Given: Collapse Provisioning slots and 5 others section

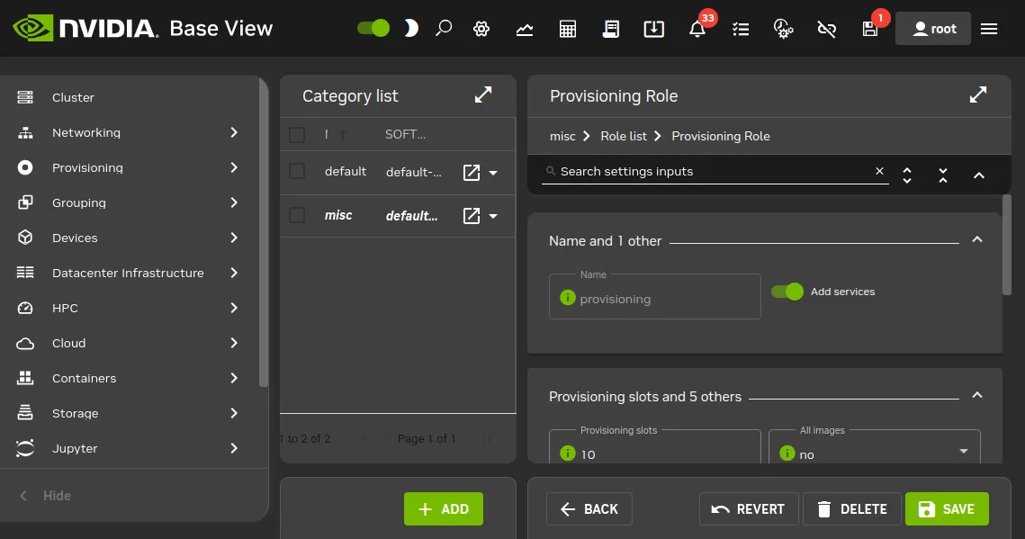Looking at the screenshot, I should [977, 395].
